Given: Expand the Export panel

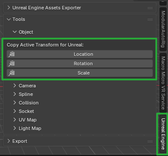Looking at the screenshot, I should point(9,141).
